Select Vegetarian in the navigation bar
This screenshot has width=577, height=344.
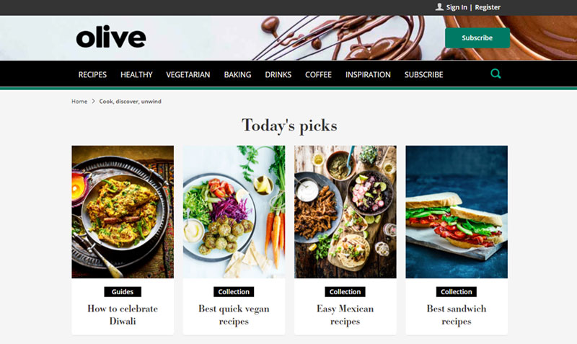point(188,75)
